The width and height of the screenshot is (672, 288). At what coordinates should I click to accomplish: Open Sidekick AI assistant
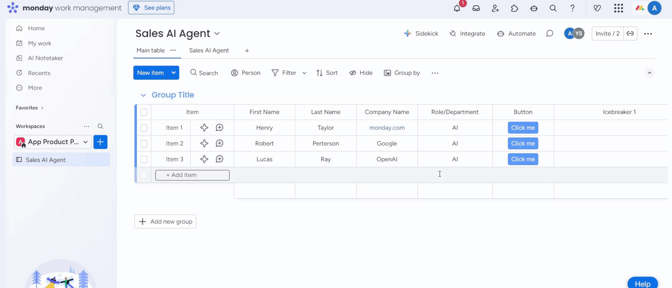coord(421,34)
